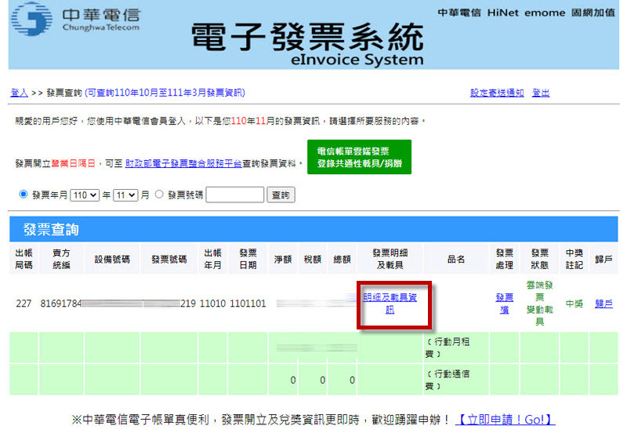Image resolution: width=627 pixels, height=433 pixels.
Task: Click the 設備號碼 column header
Action: (x=112, y=260)
